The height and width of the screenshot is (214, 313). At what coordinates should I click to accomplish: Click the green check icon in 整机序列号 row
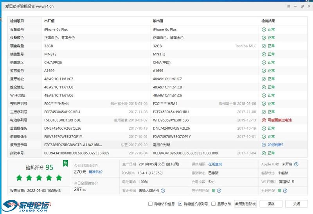pyautogui.click(x=264, y=103)
